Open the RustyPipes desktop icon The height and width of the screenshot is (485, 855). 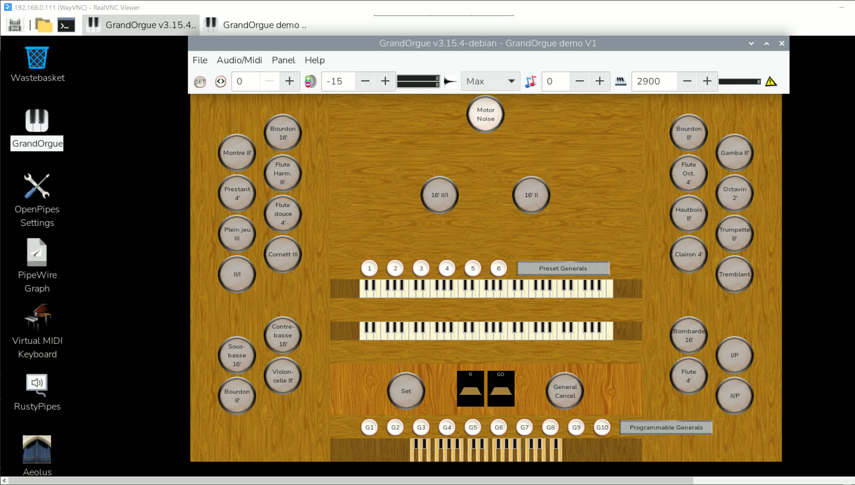pos(37,393)
